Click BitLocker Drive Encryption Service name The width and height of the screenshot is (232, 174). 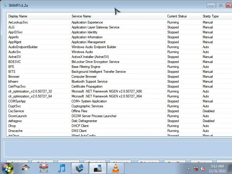(95, 62)
